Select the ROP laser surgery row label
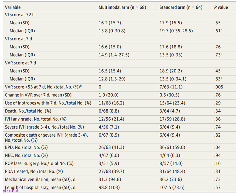Viewport: 240px width, 195px height. click(x=39, y=164)
